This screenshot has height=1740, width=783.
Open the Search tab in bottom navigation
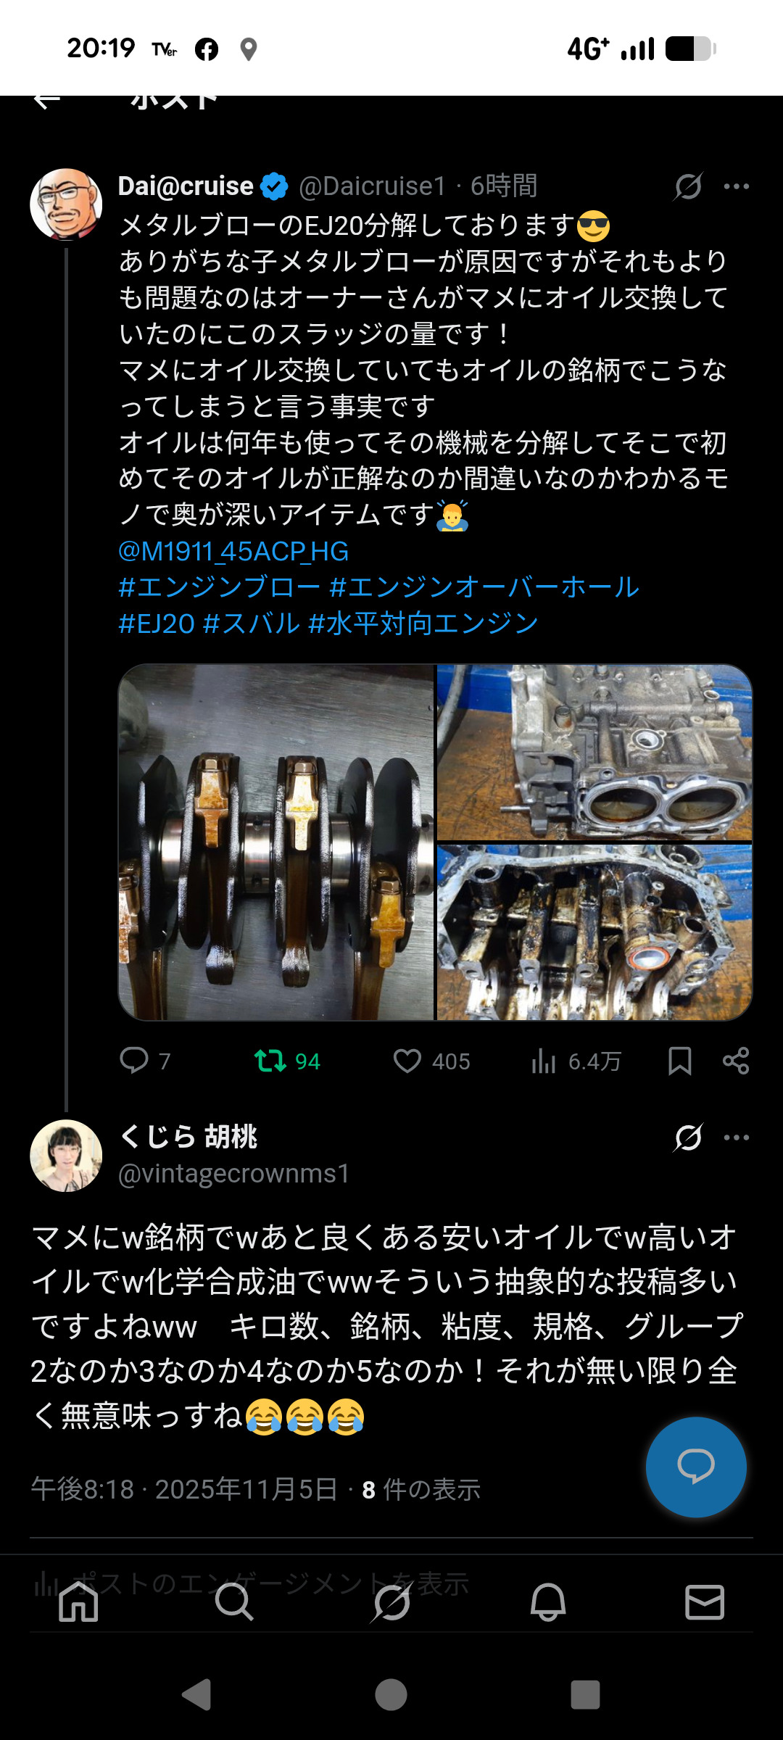click(234, 1602)
